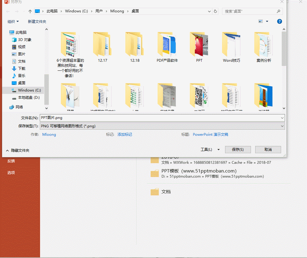307x258 pixels.
Task: Click the 保存(S) button
Action: tap(238, 150)
